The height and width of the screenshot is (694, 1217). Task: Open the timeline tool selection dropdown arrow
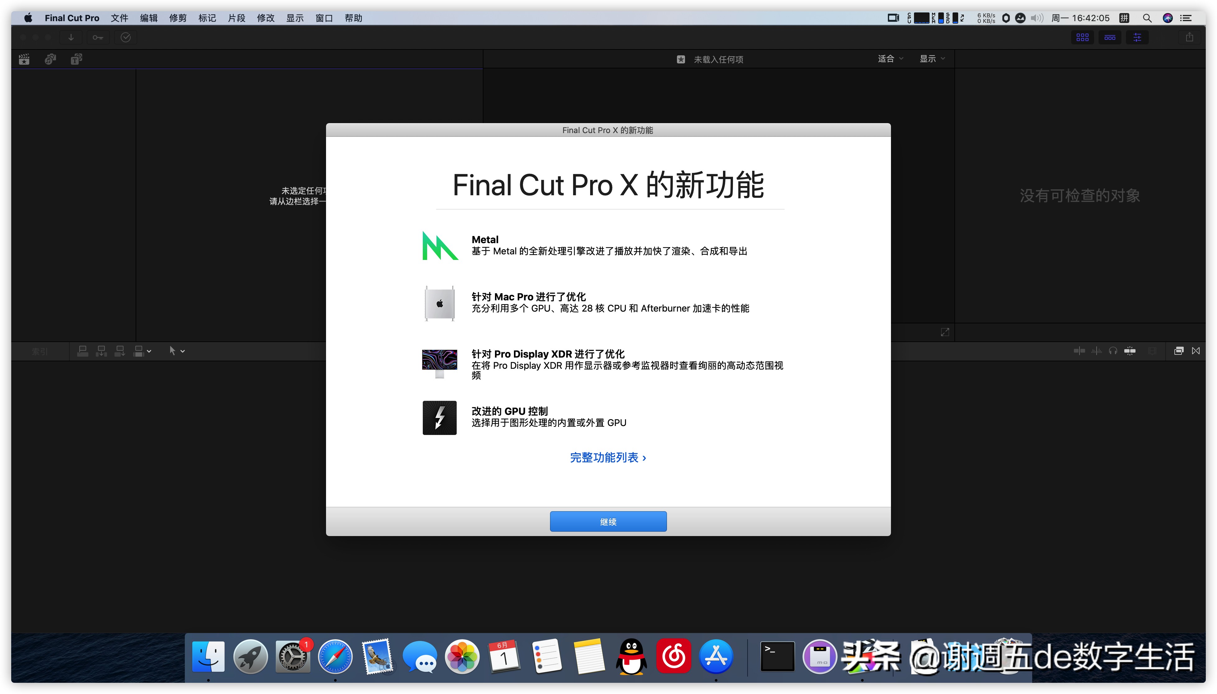183,351
